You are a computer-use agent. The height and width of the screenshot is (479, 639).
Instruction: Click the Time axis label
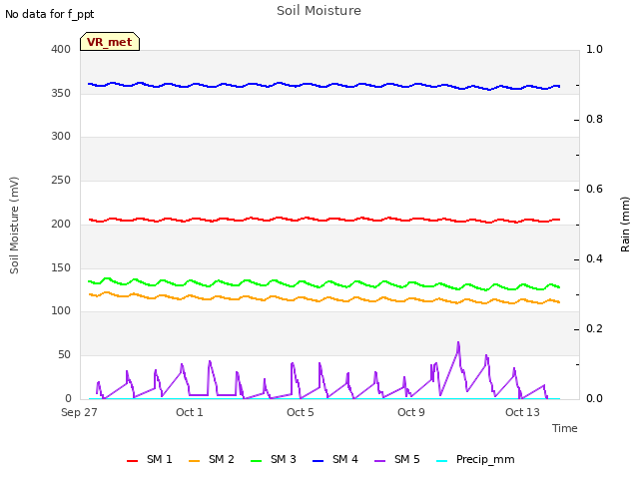coord(565,428)
